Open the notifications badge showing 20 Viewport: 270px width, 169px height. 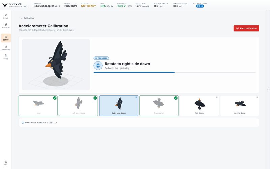pos(200,6)
